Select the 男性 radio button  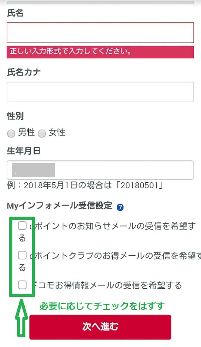click(11, 133)
